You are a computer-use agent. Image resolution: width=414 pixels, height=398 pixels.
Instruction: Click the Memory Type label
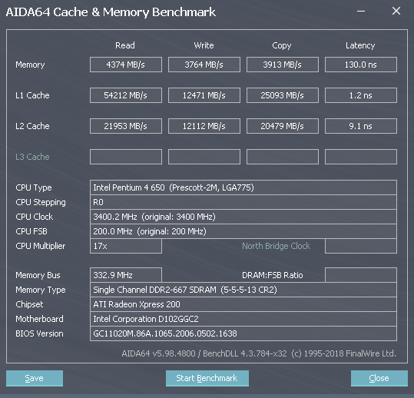tap(41, 290)
